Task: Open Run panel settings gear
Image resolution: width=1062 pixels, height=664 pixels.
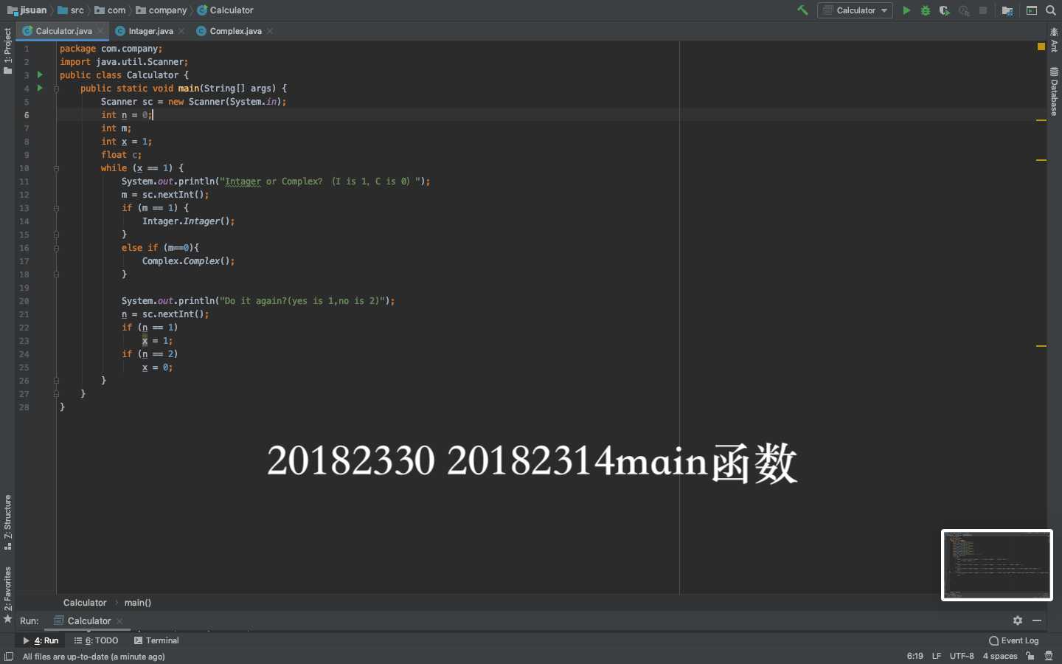Action: tap(1018, 620)
